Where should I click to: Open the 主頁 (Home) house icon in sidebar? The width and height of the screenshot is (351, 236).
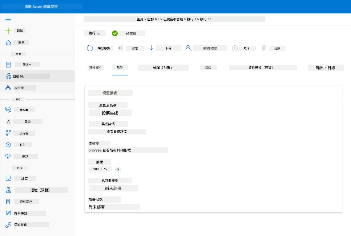coord(8,42)
